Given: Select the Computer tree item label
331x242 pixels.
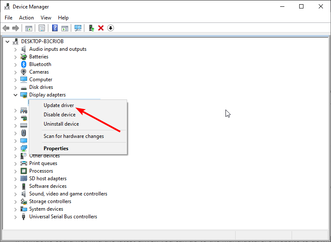Looking at the screenshot, I should click(x=41, y=80).
